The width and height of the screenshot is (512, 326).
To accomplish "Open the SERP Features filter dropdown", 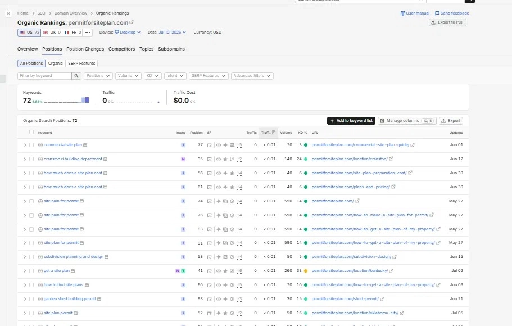I will pyautogui.click(x=209, y=76).
